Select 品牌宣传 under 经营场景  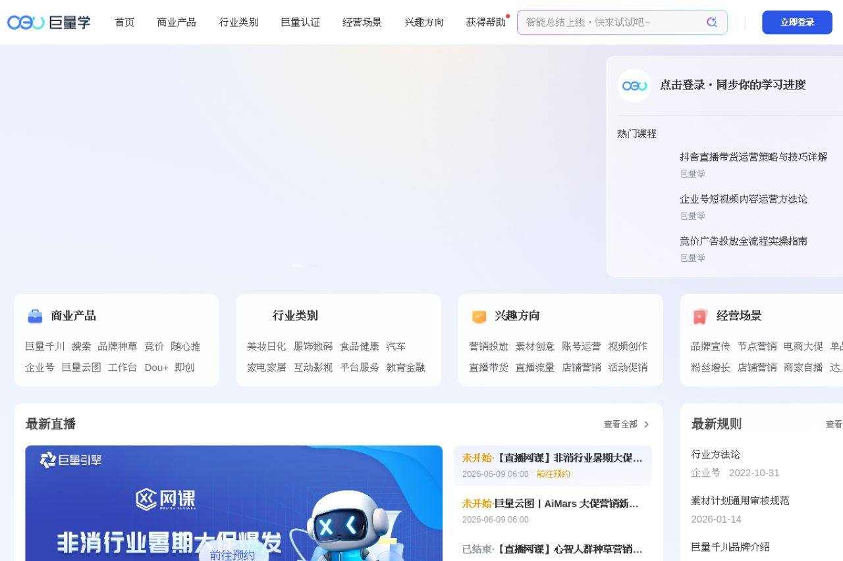[x=711, y=347]
